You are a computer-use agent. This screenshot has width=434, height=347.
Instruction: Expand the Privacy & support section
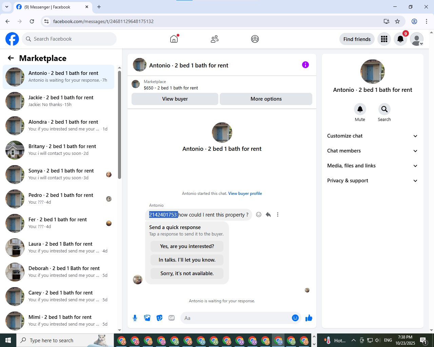372,181
